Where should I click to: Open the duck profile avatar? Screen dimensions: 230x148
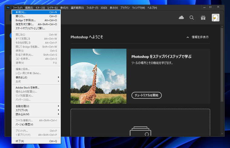pos(215,18)
